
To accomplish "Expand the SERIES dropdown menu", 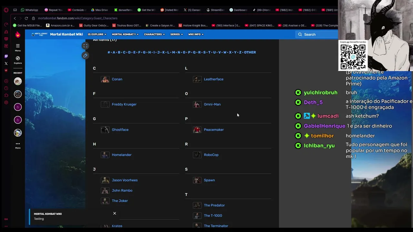I will point(176,34).
